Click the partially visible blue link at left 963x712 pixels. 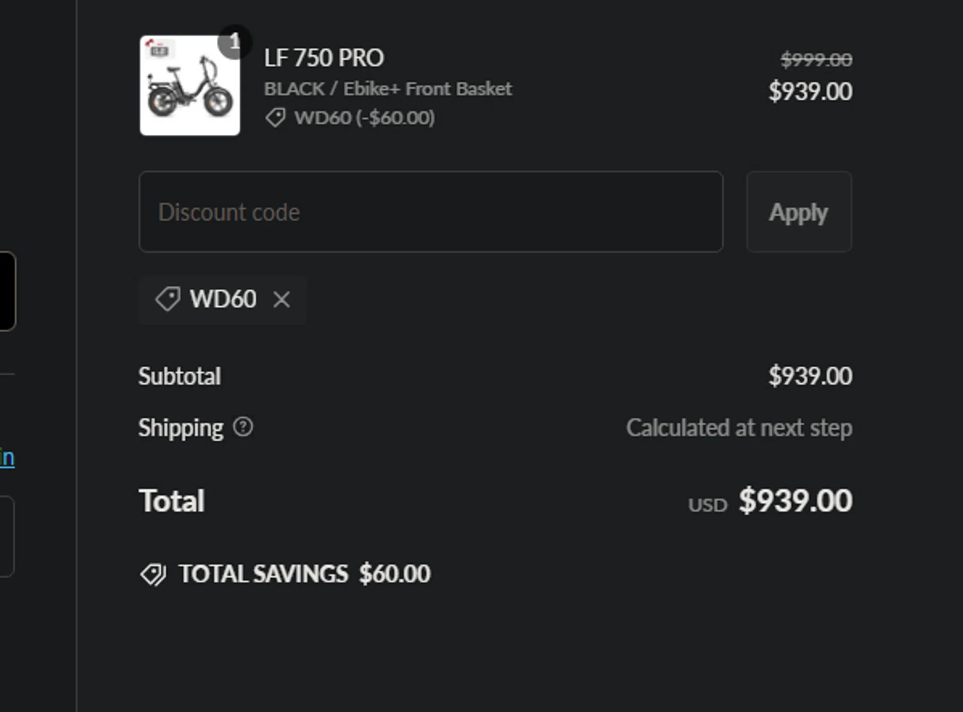click(x=7, y=458)
